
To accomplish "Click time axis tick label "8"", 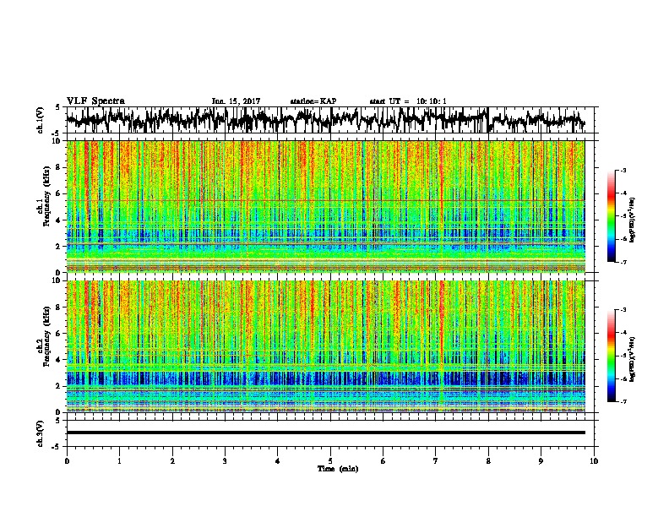I will tap(488, 461).
